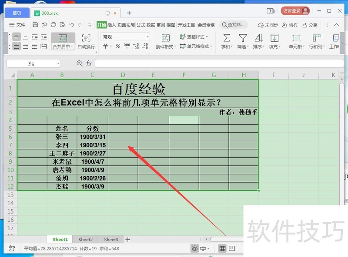Click the formula bar zoom icon
The image size is (348, 257).
(x=79, y=63)
